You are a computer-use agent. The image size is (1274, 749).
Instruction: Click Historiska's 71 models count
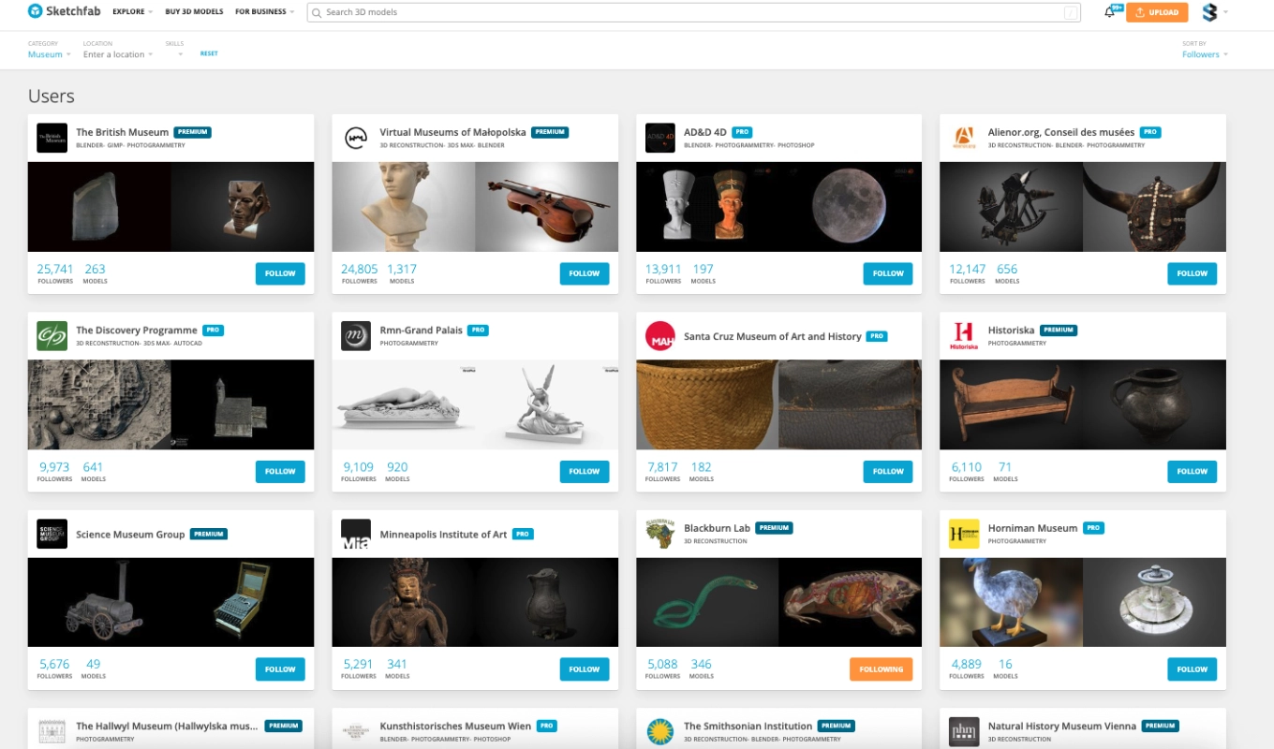pos(1004,467)
